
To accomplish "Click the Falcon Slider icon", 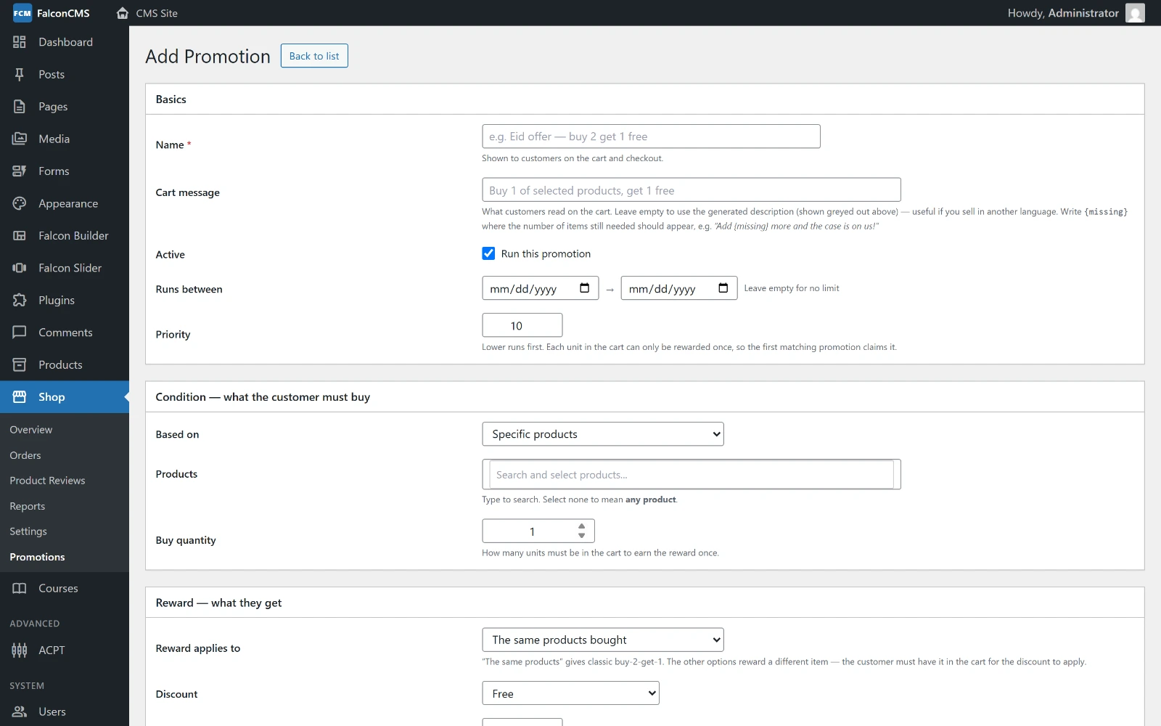I will [x=20, y=268].
